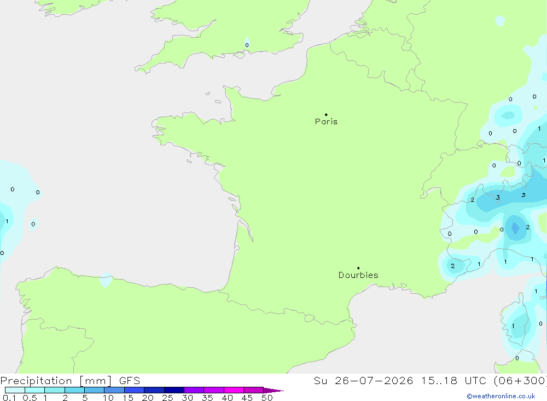Click the '15' legend value
Screen dimensions: 547x401
pyautogui.click(x=128, y=398)
